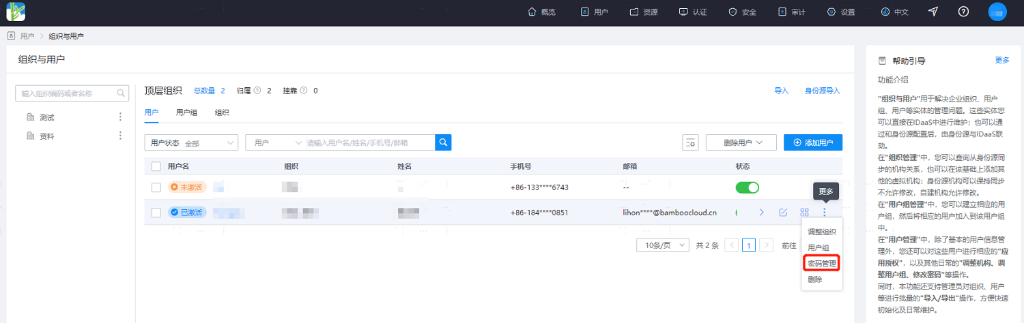Click the 未激活 status badge

(x=187, y=187)
